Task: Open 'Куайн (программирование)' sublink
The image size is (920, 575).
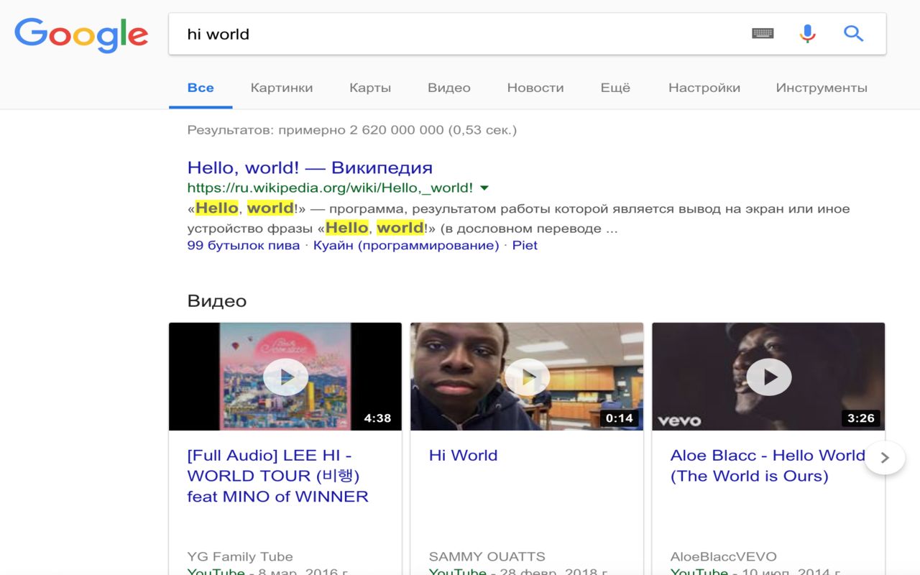Action: 406,245
